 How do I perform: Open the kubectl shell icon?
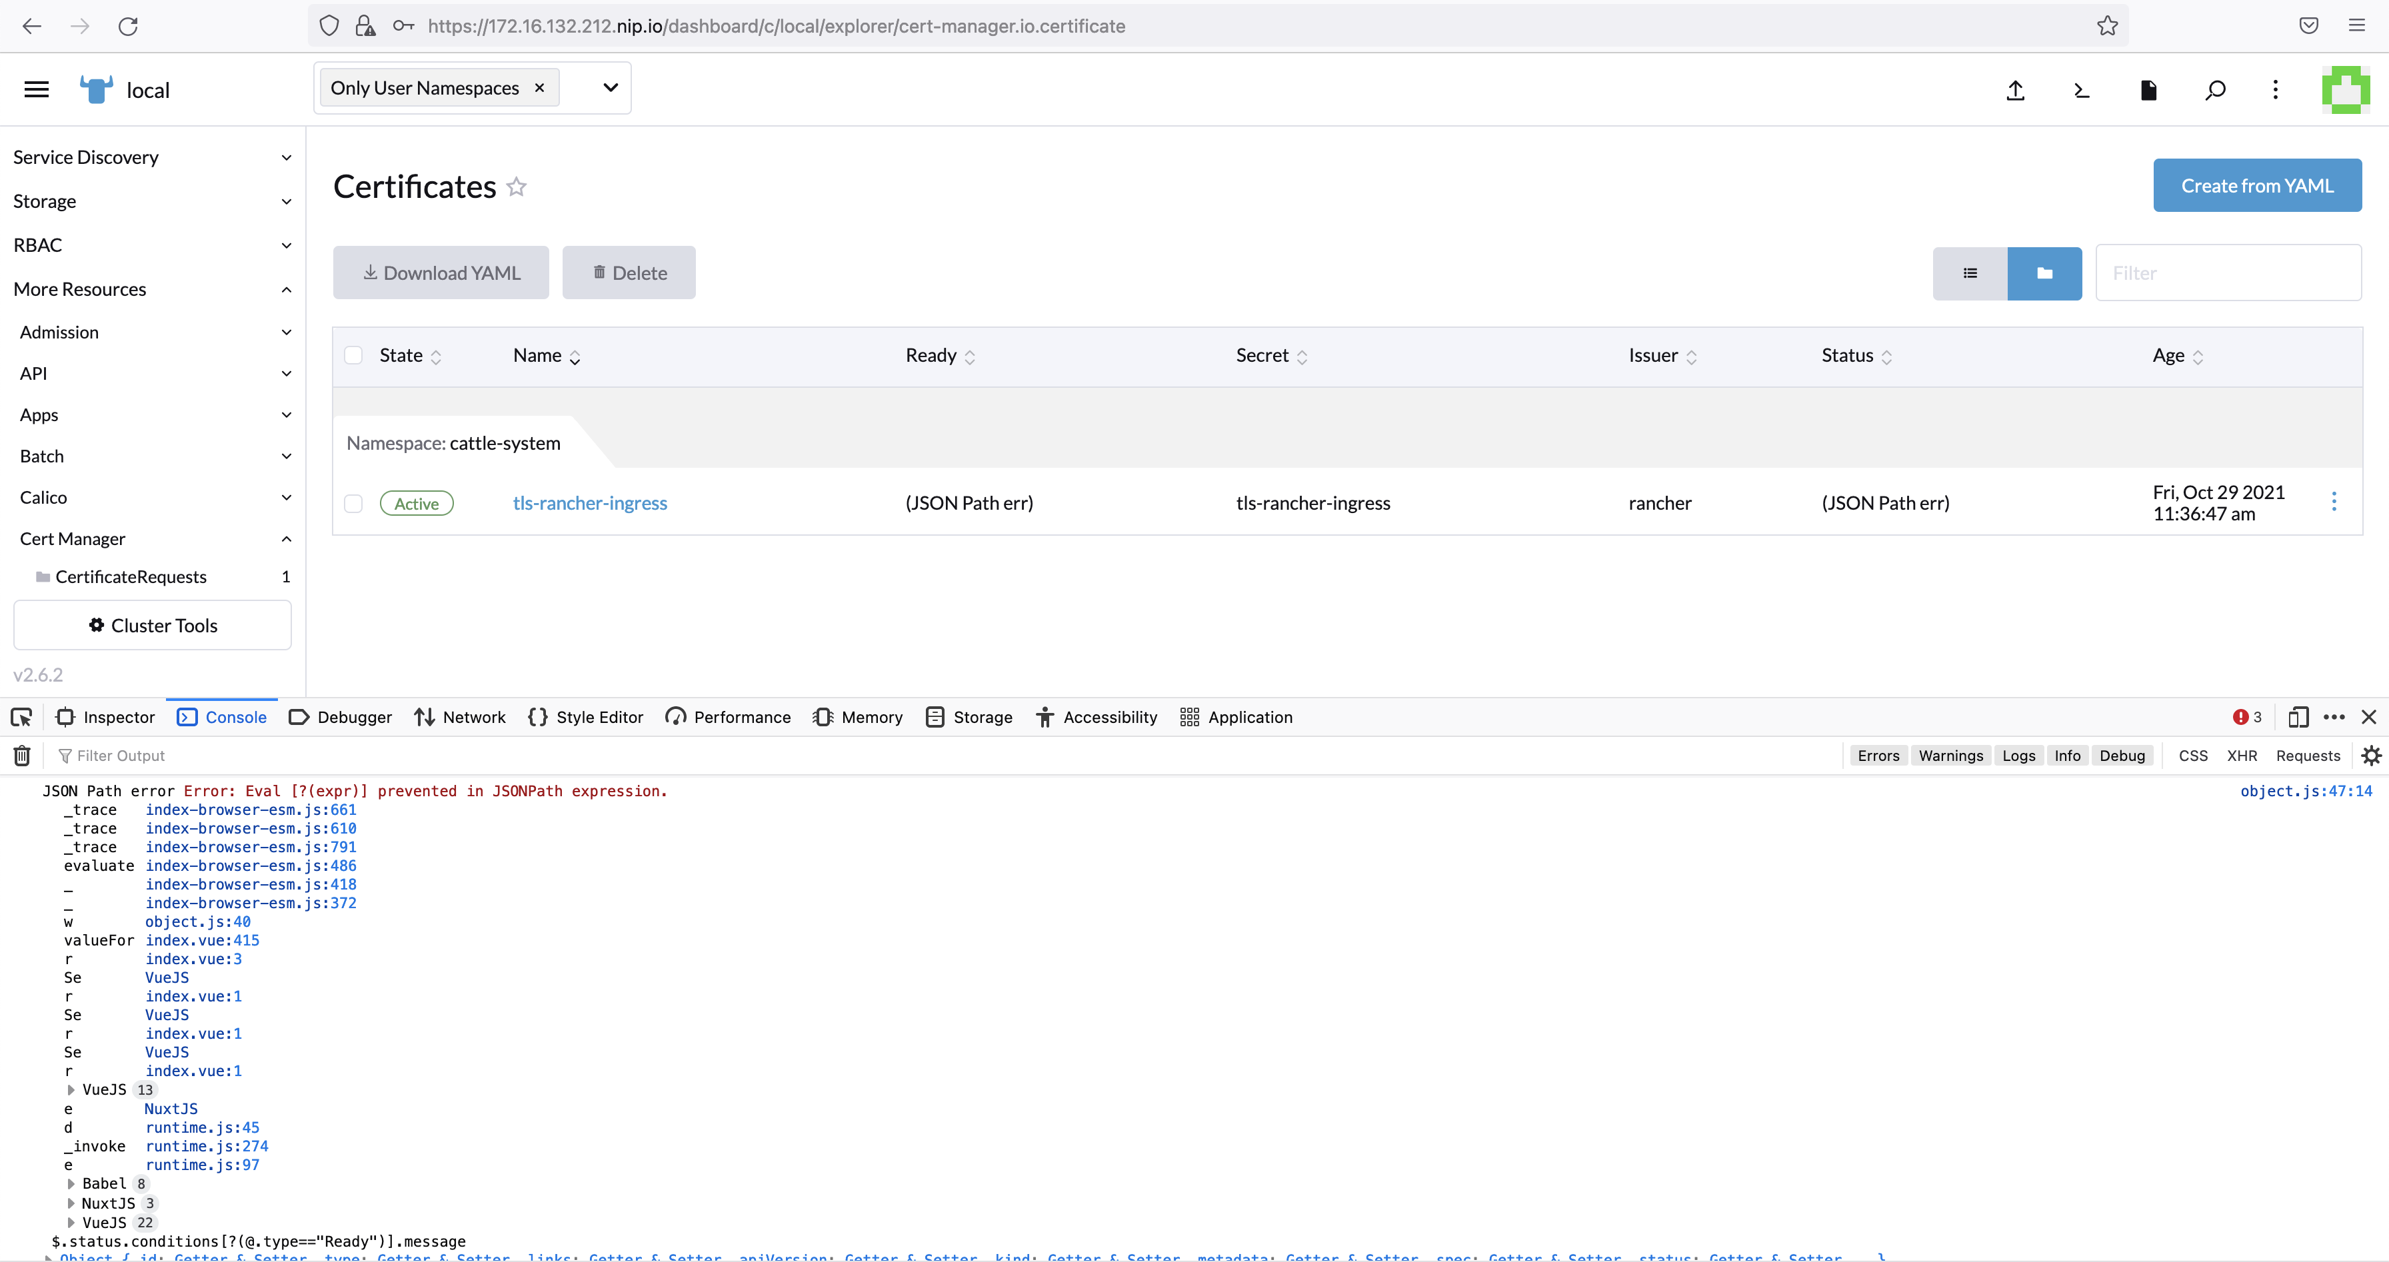2081,90
